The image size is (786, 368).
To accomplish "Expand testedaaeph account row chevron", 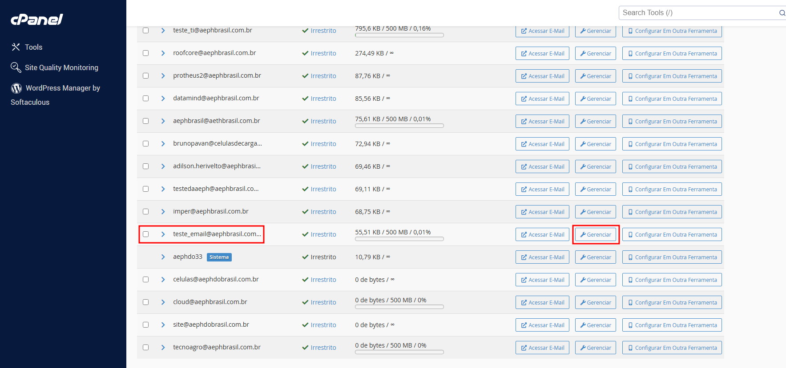I will coord(163,189).
